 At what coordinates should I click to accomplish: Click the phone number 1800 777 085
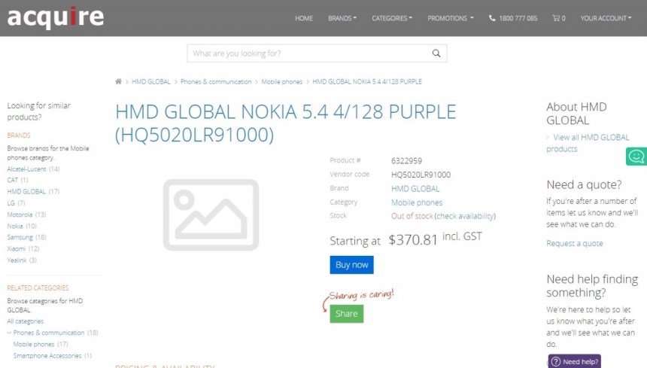coord(518,18)
